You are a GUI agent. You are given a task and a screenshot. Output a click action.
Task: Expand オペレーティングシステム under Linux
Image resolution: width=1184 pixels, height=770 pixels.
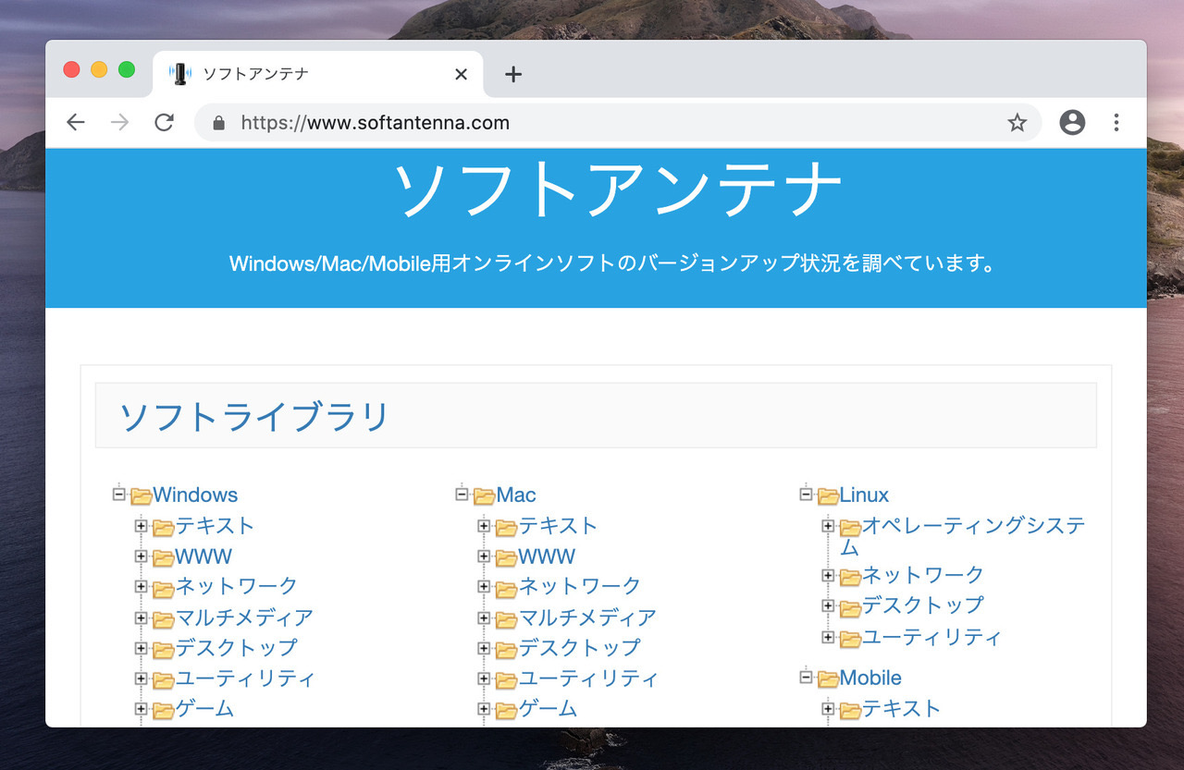click(828, 526)
